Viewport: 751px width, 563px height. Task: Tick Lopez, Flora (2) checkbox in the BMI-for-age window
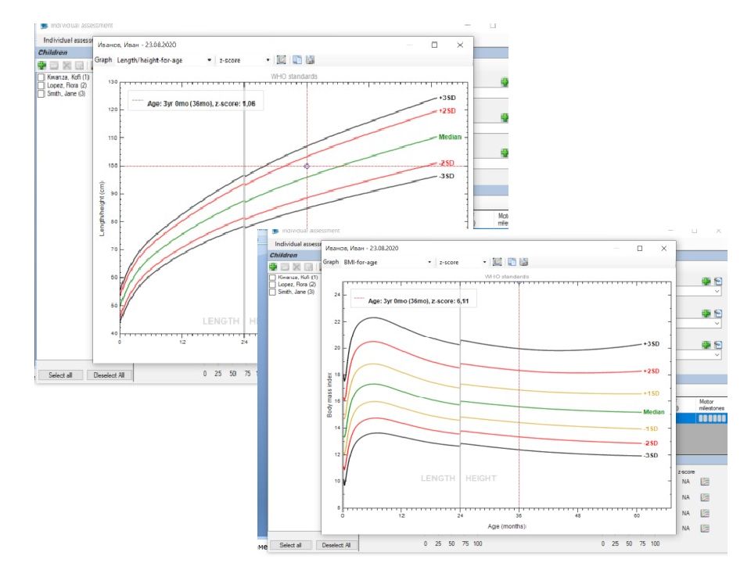(x=272, y=285)
